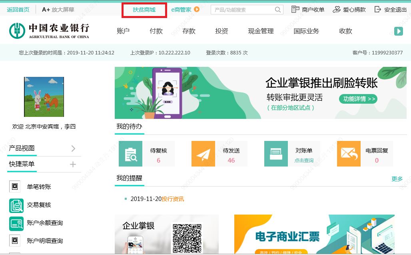Click the 交易复核 shortcut icon

16,206
